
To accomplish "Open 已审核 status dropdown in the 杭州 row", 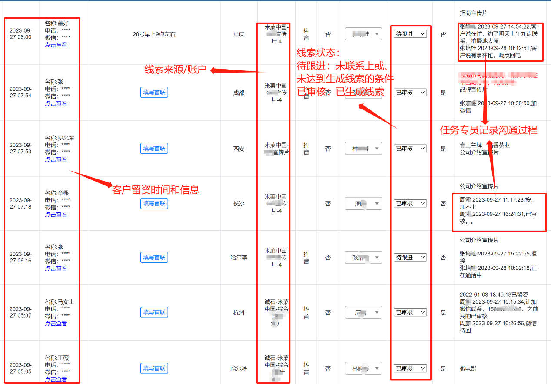I will (410, 312).
